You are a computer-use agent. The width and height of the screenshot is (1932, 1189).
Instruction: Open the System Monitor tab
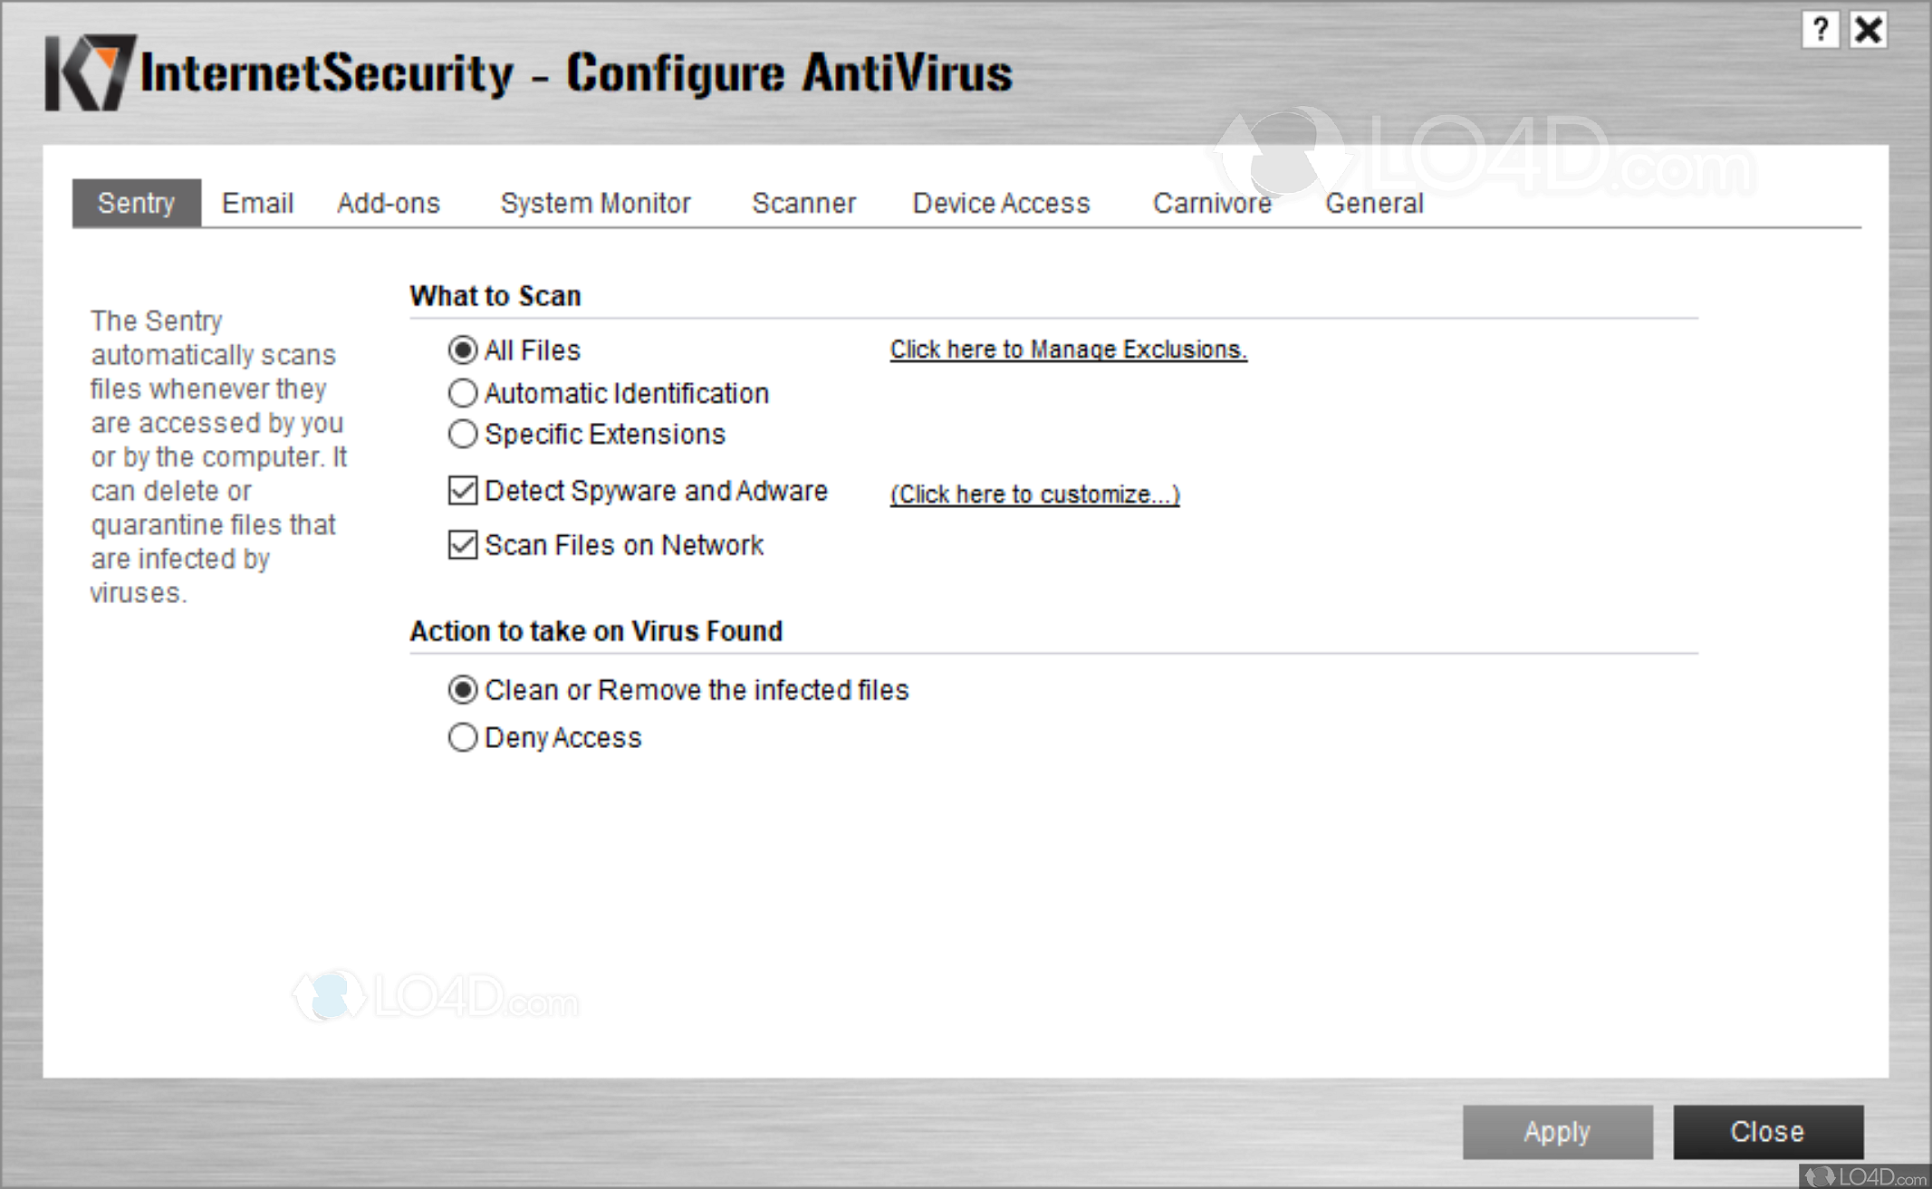pyautogui.click(x=594, y=202)
